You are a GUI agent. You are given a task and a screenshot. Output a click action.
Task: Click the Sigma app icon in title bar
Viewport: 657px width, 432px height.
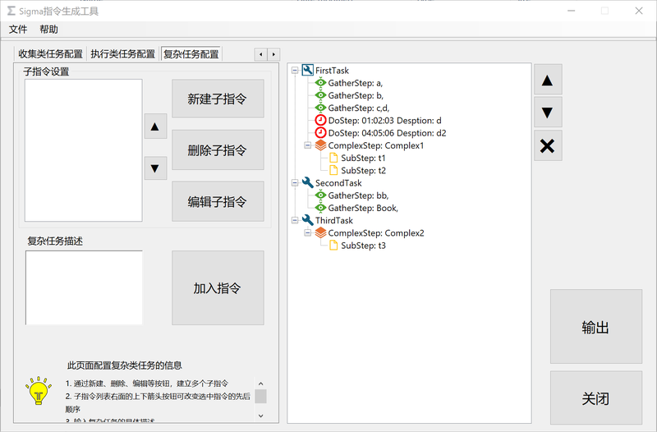11,11
